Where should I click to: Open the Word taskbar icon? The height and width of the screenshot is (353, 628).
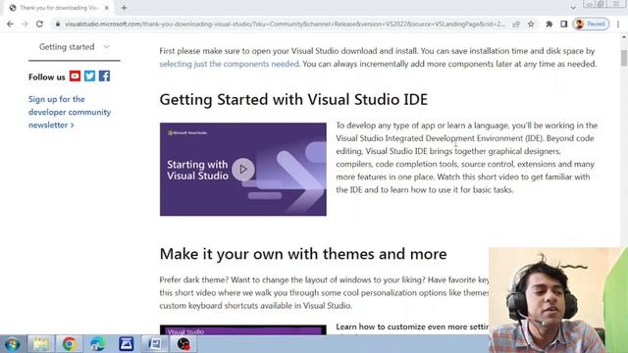[x=155, y=344]
